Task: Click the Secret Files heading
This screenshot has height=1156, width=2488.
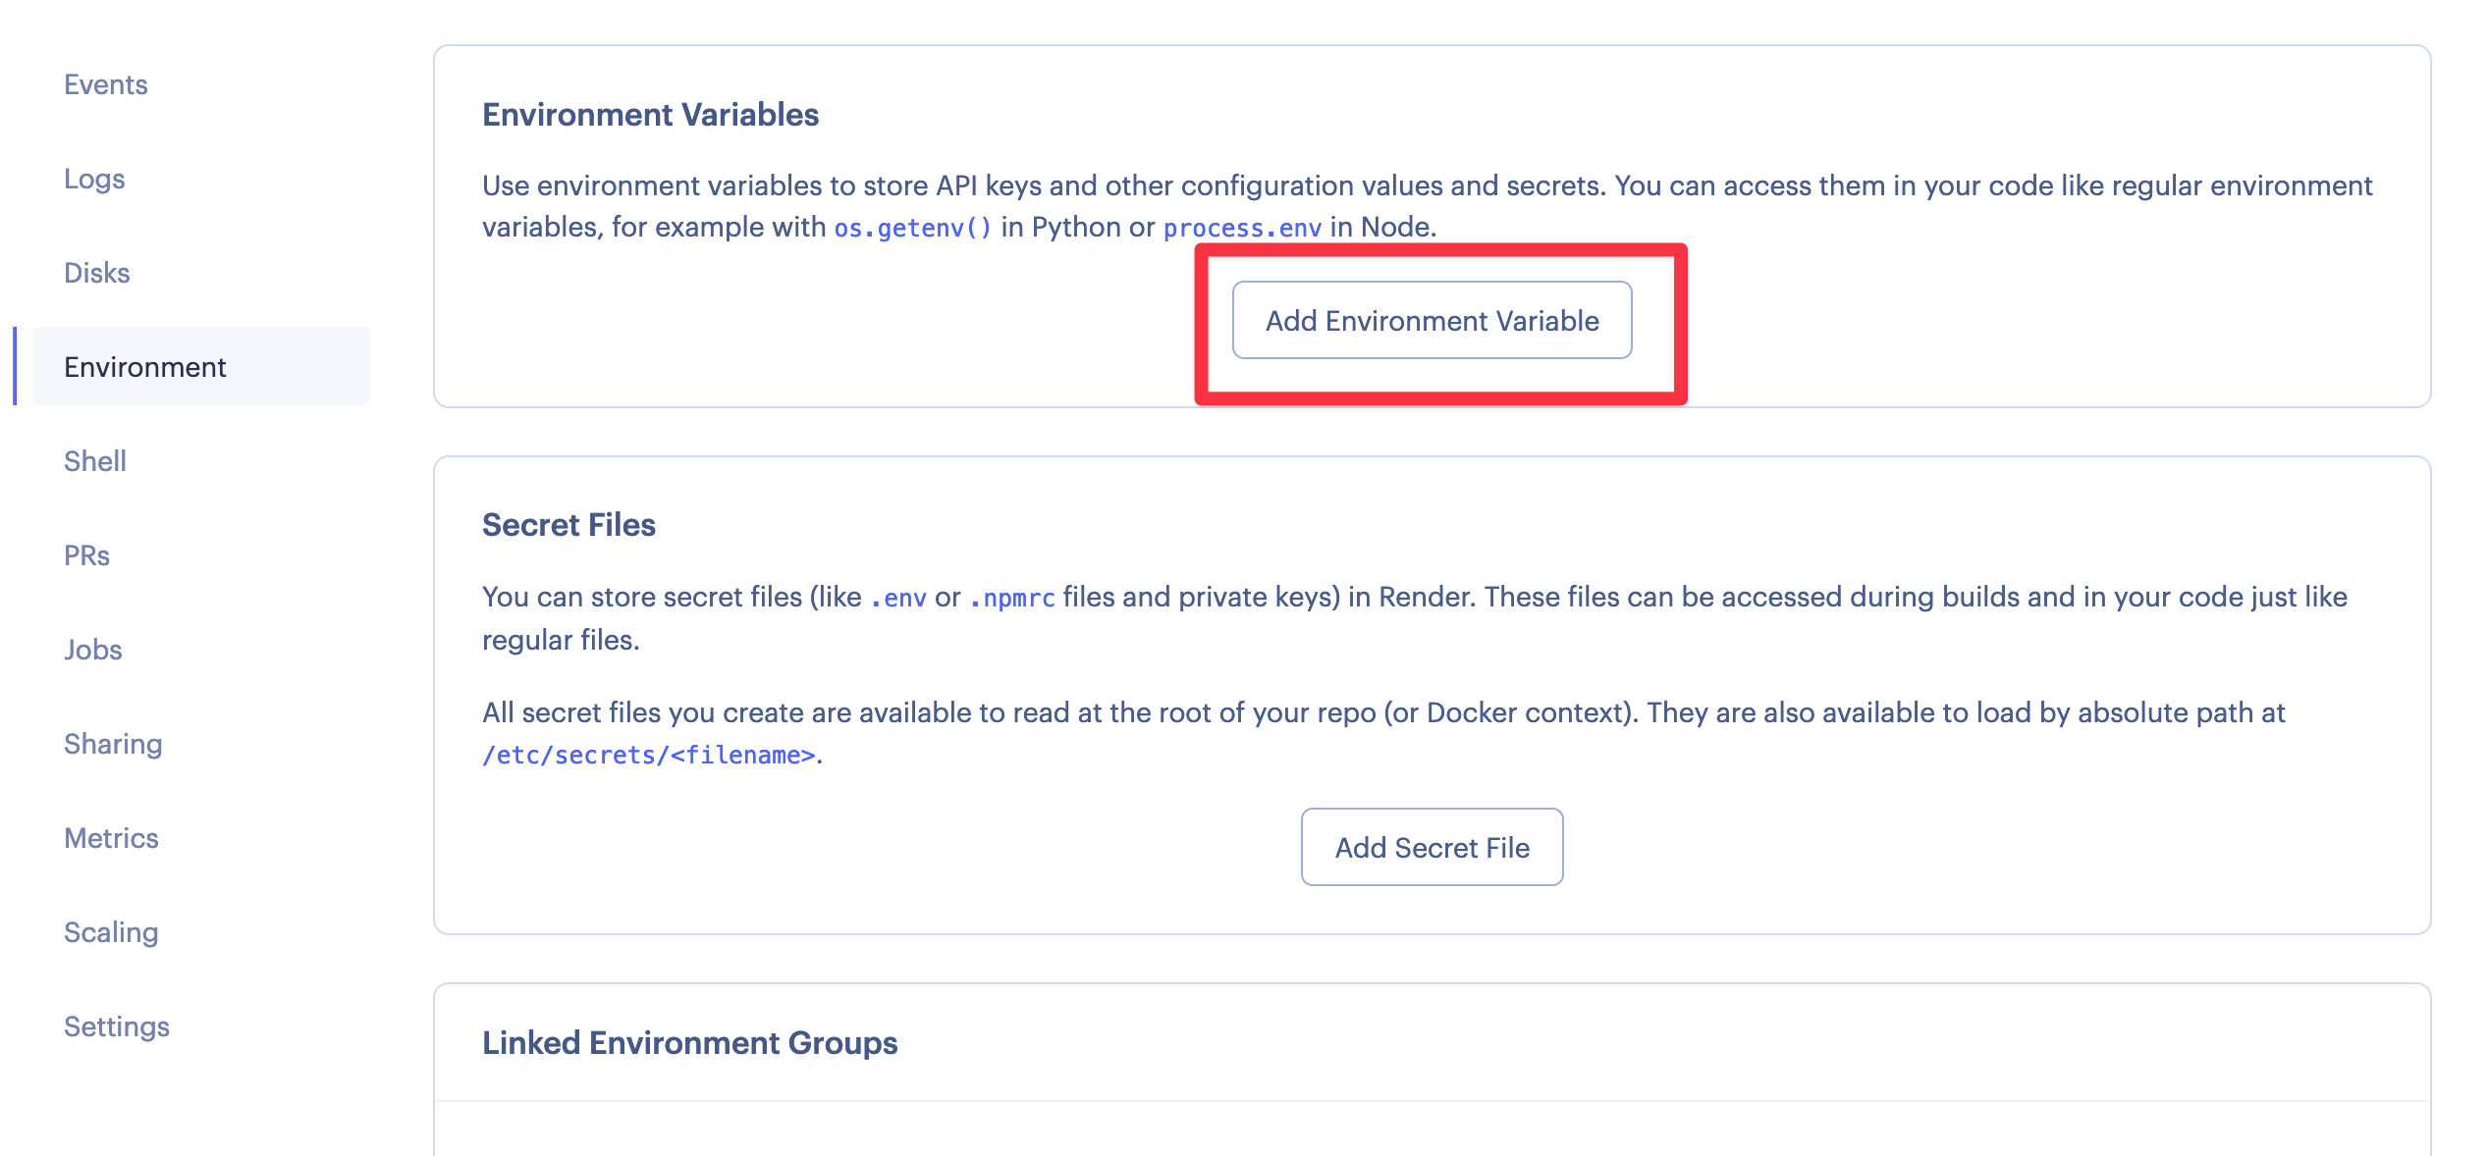Action: [568, 524]
